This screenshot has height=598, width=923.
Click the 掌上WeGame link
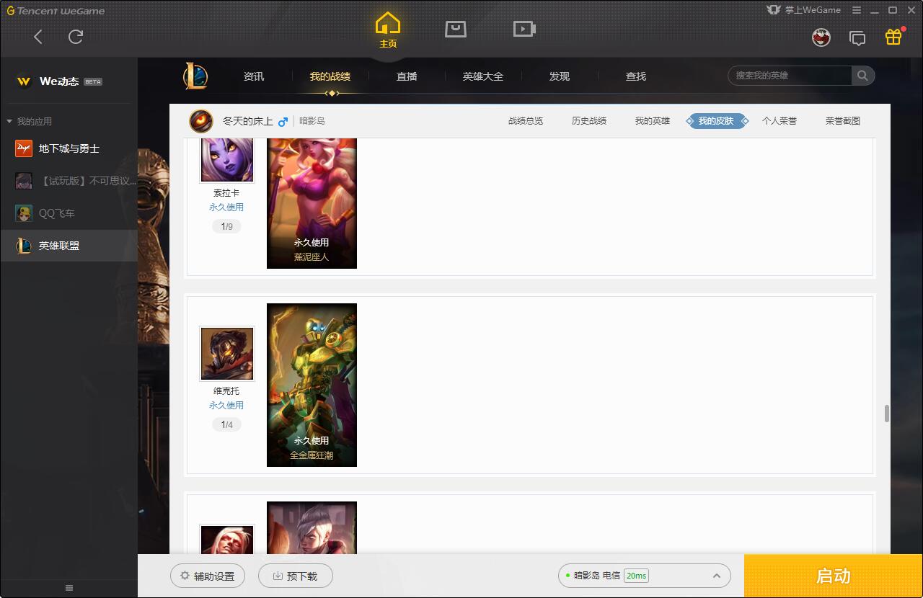(x=804, y=10)
